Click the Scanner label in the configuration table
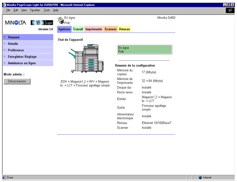This screenshot has height=182, width=237. tap(122, 128)
